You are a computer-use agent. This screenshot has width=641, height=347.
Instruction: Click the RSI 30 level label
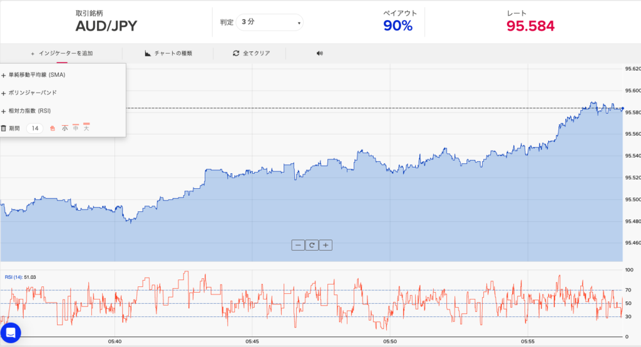tap(628, 317)
